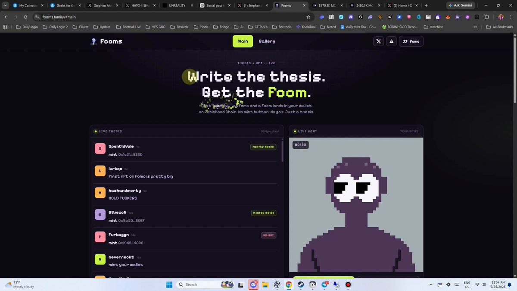Viewport: 517px width, 291px height.
Task: Click the O avatar beside OpenOldVole
Action: pos(100,148)
